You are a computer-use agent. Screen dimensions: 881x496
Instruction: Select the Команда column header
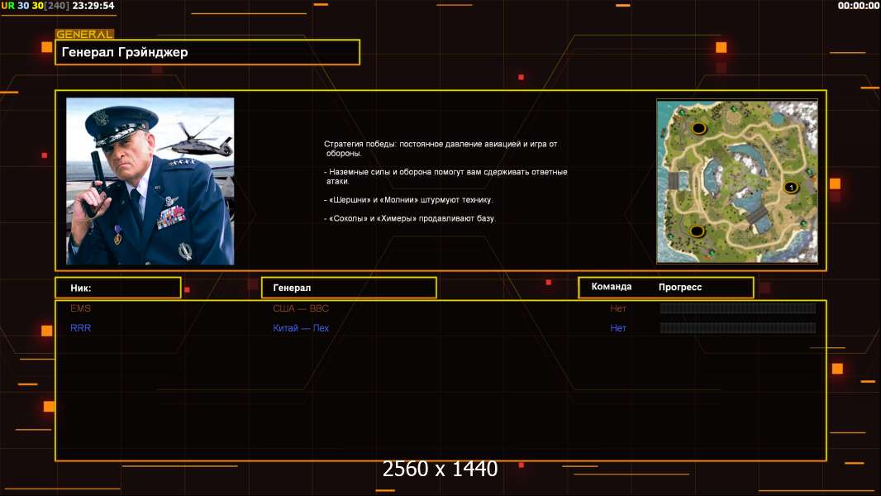coord(612,287)
